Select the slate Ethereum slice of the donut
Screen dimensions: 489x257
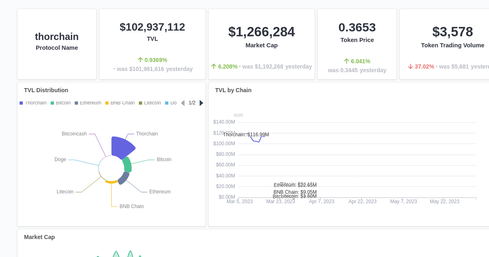(x=123, y=178)
